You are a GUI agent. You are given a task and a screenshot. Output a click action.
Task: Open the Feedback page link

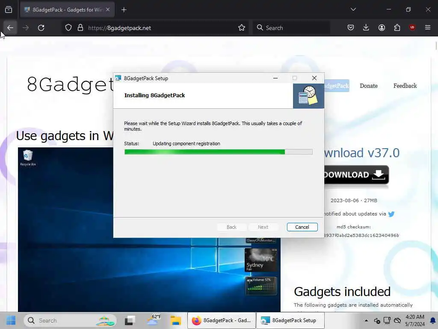(405, 86)
